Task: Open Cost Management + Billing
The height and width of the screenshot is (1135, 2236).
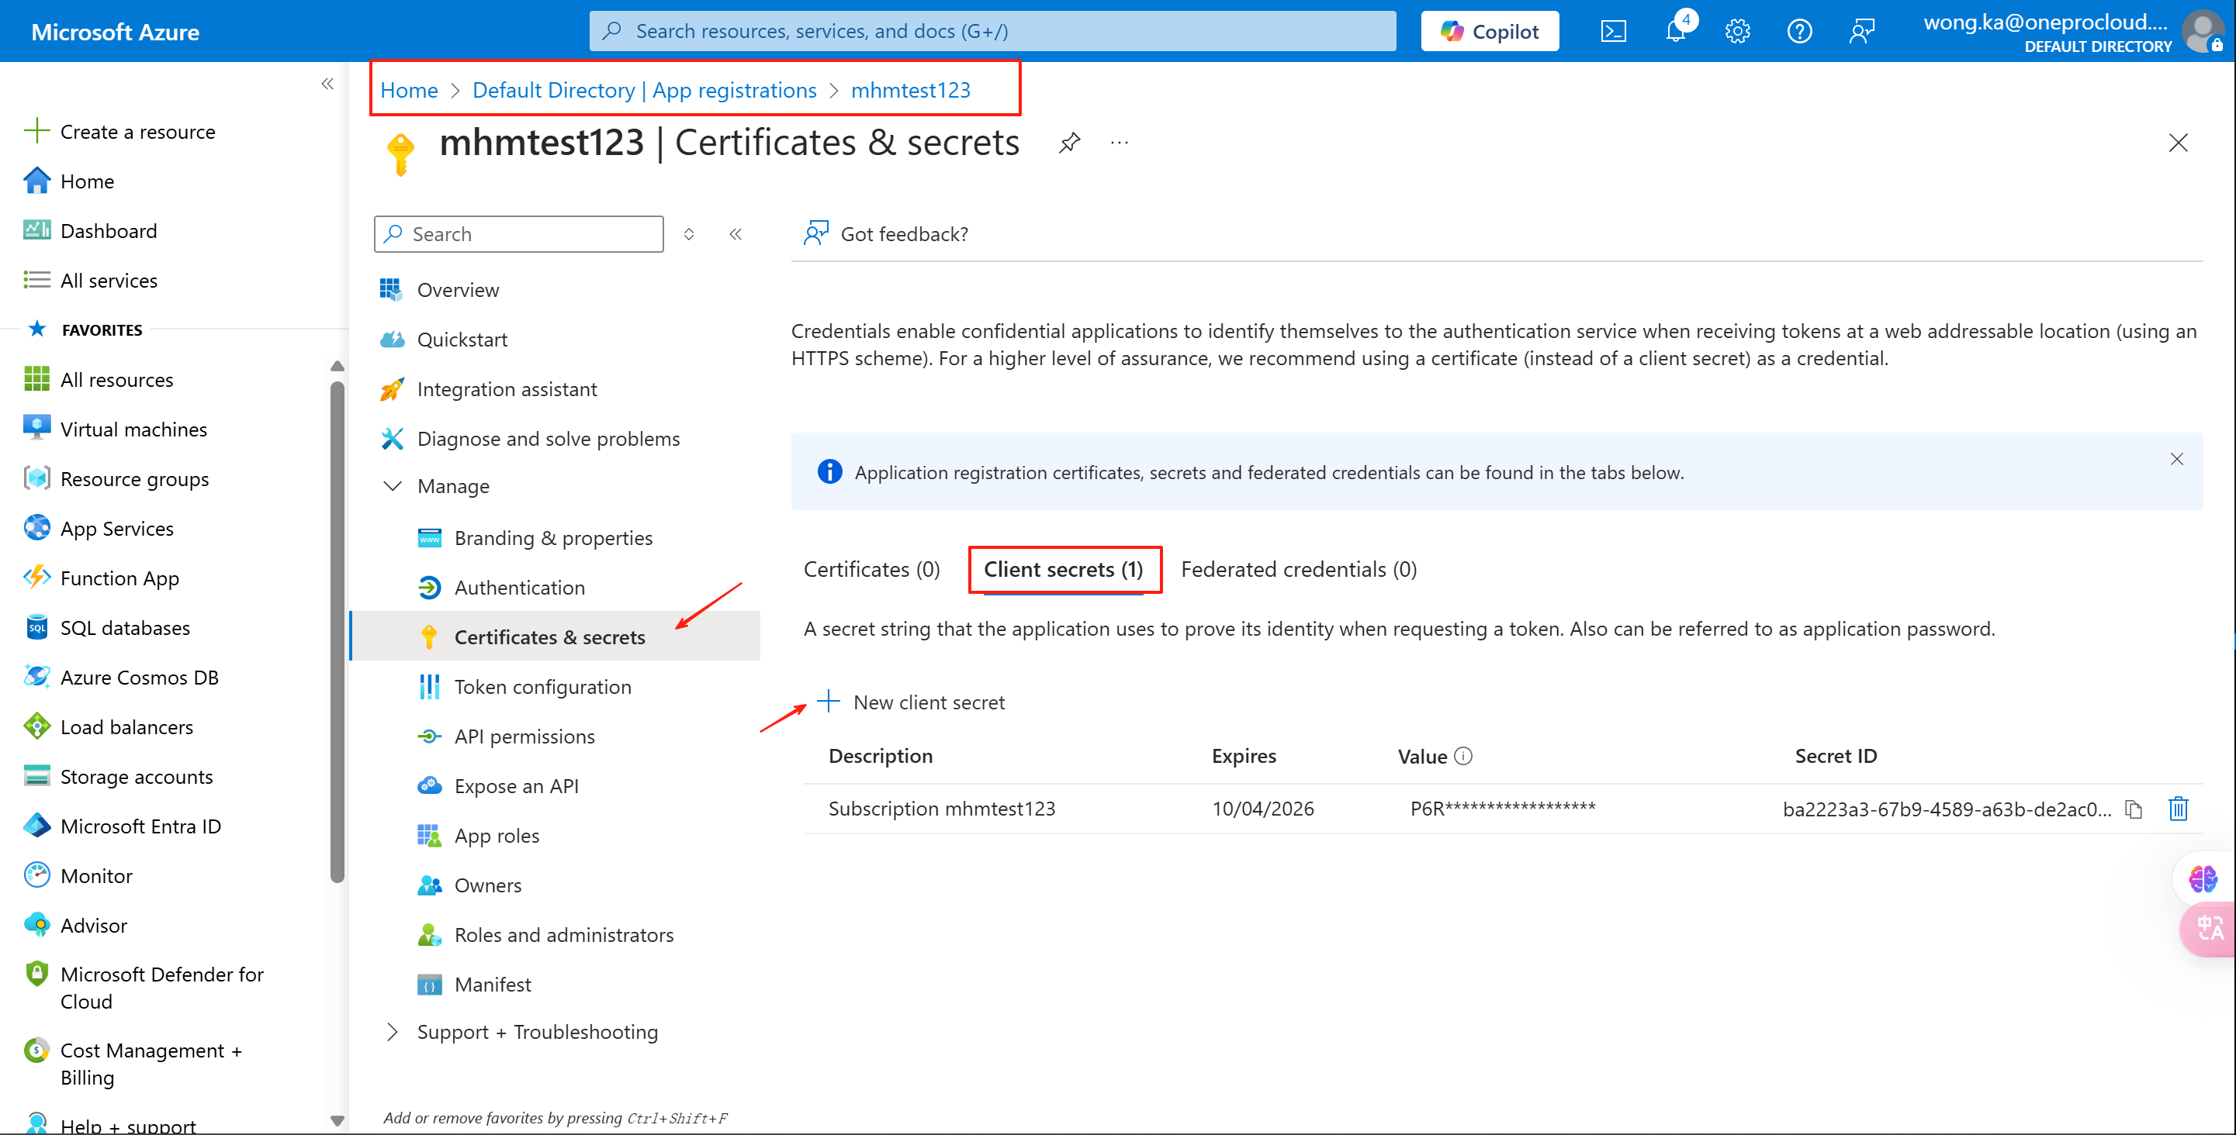Action: tap(133, 1064)
